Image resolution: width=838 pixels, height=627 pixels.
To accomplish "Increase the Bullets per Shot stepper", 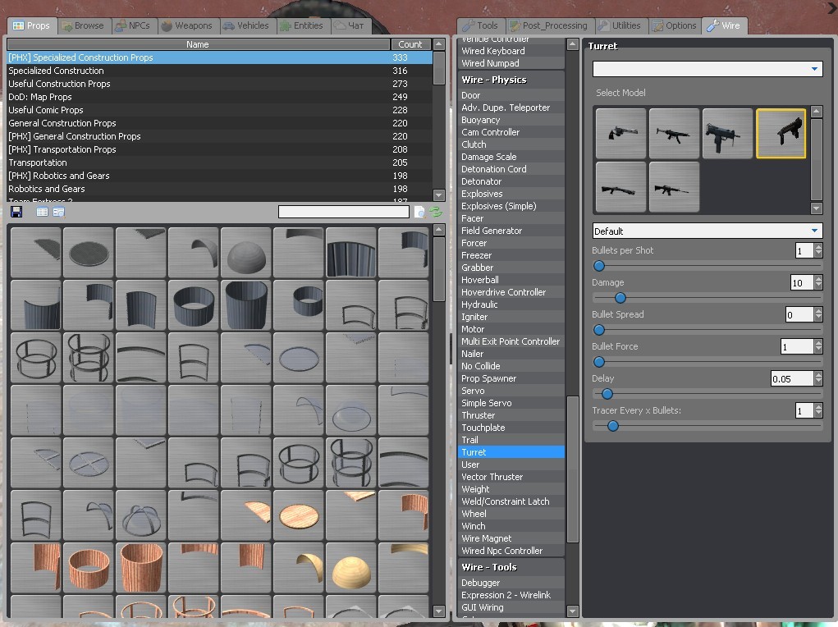I will tap(817, 247).
